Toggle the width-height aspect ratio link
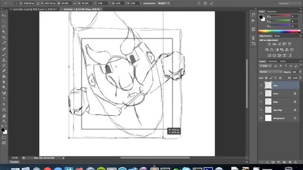Image resolution: width=303 pixels, height=170 pixels. coord(75,3)
